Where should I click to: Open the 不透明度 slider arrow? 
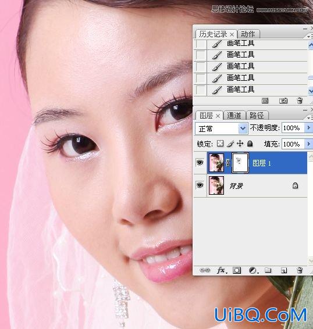[x=308, y=127]
